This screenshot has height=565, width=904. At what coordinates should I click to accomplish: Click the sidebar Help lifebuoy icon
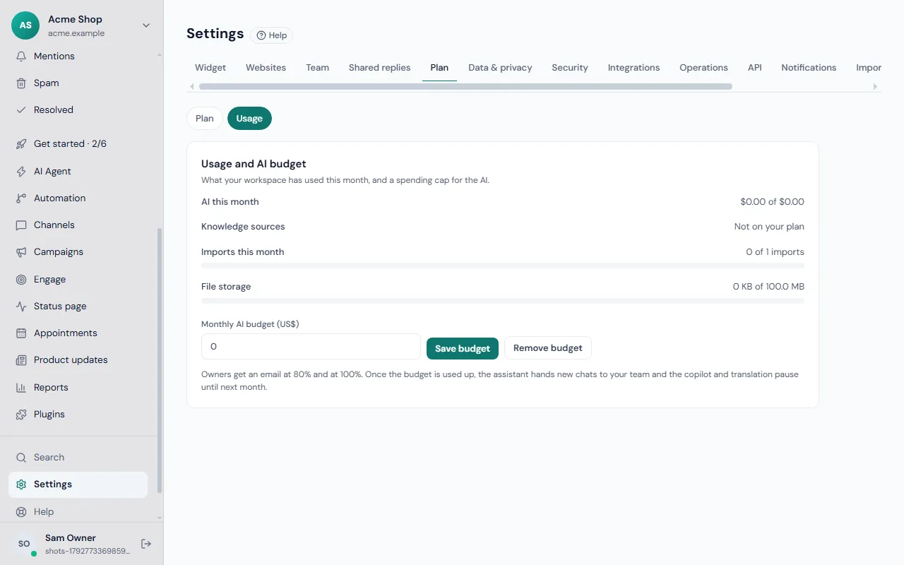click(x=21, y=512)
